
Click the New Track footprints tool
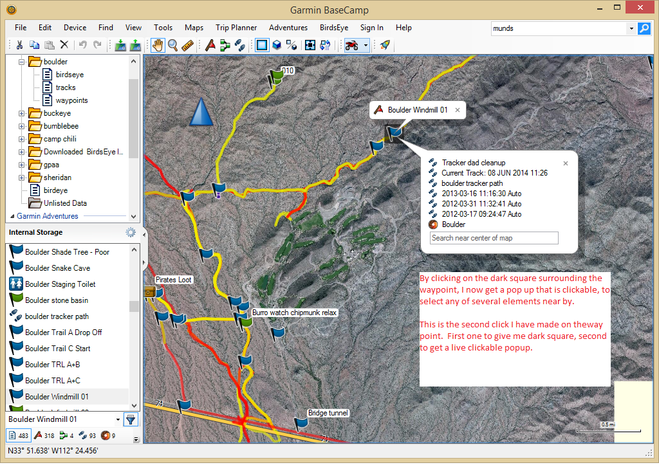239,45
